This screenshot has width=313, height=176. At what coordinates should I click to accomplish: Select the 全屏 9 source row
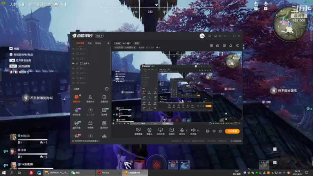(x=90, y=63)
